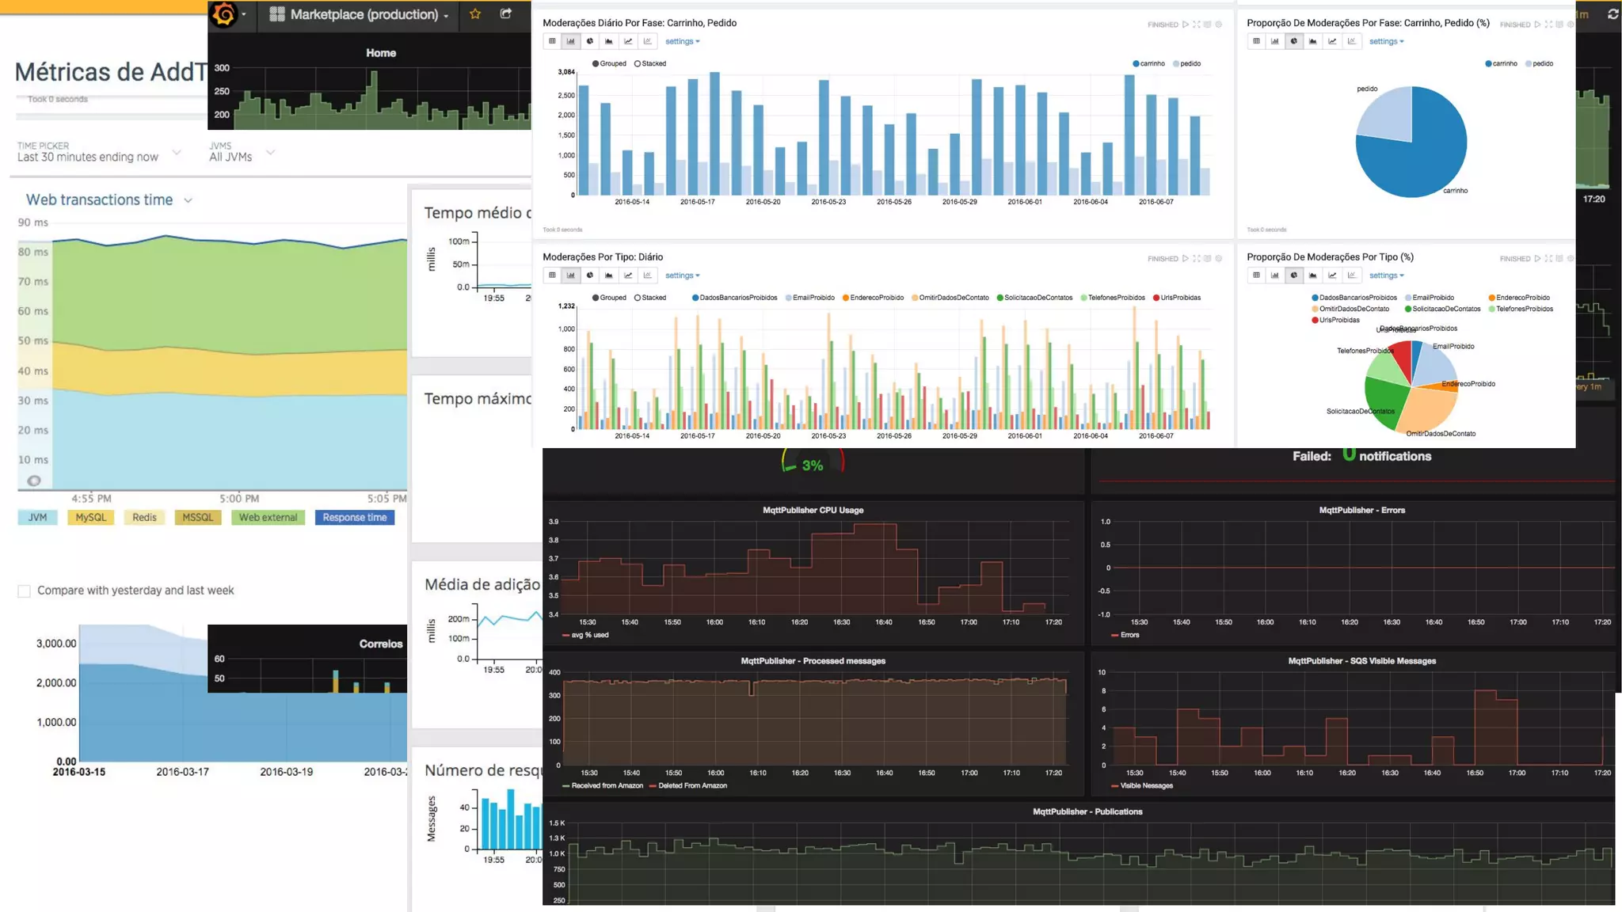Toggle the Response time legend button
The image size is (1622, 912).
pos(354,518)
